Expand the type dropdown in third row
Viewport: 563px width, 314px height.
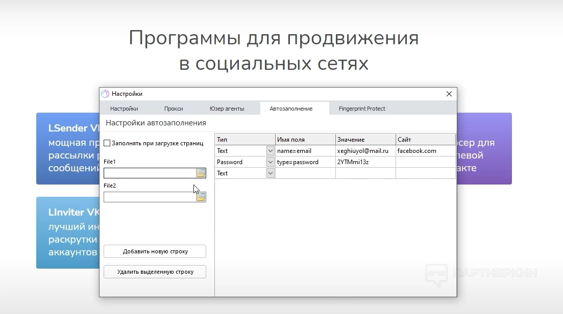[x=270, y=173]
